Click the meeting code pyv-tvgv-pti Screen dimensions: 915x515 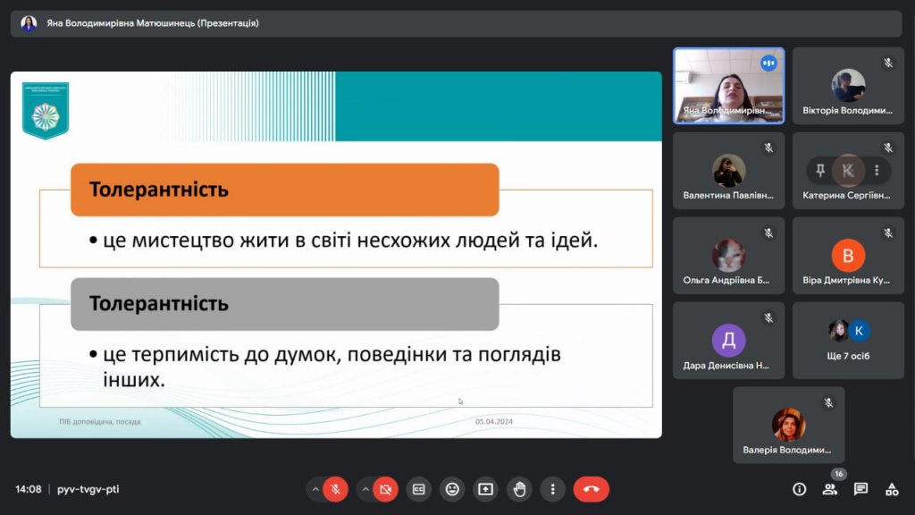pos(88,489)
